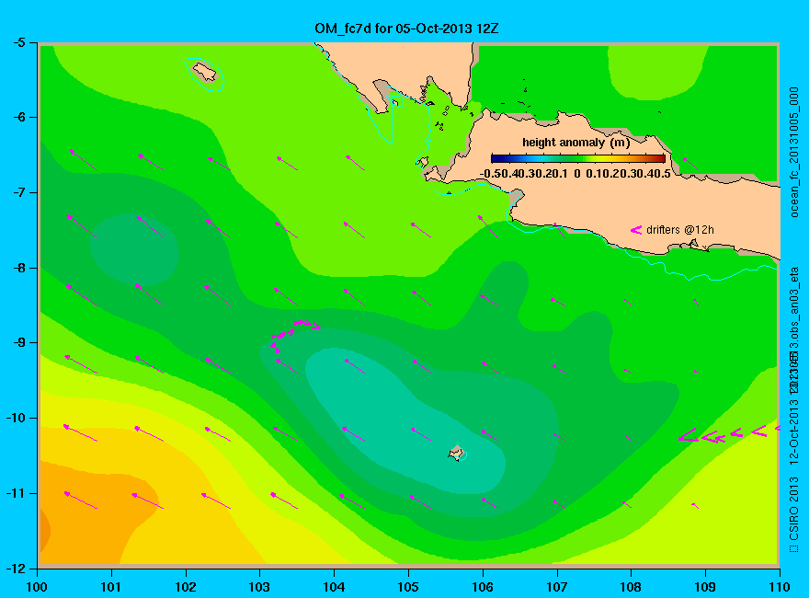The width and height of the screenshot is (809, 598).
Task: Click the latitude tick label "-10" on the y-axis
Action: coord(16,418)
